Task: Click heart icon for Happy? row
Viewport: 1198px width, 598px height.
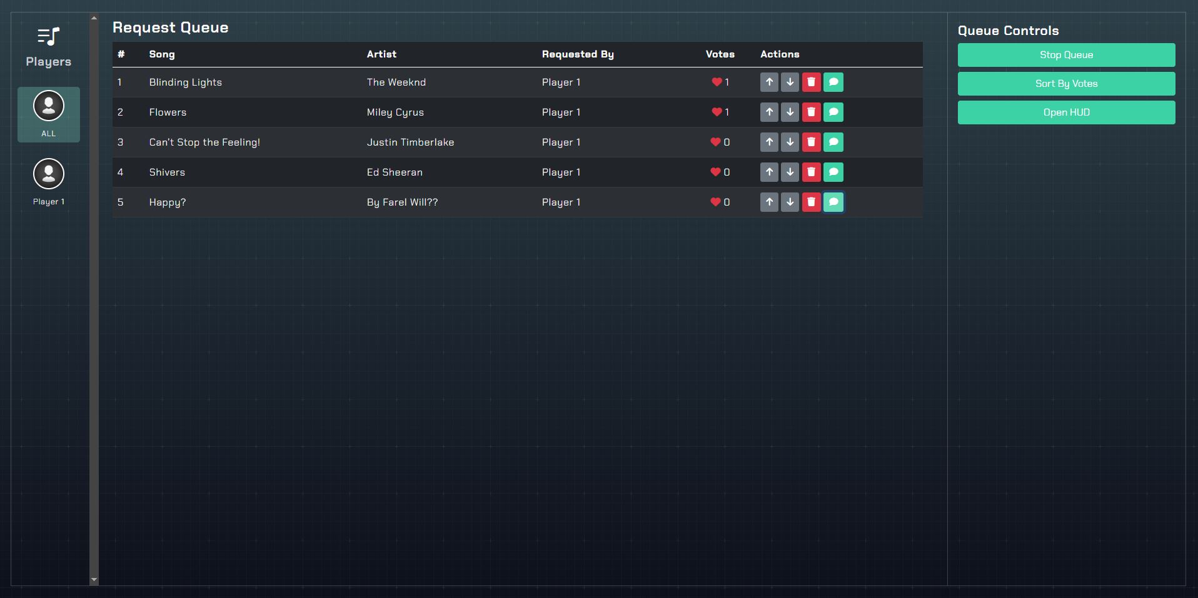Action: pos(715,202)
